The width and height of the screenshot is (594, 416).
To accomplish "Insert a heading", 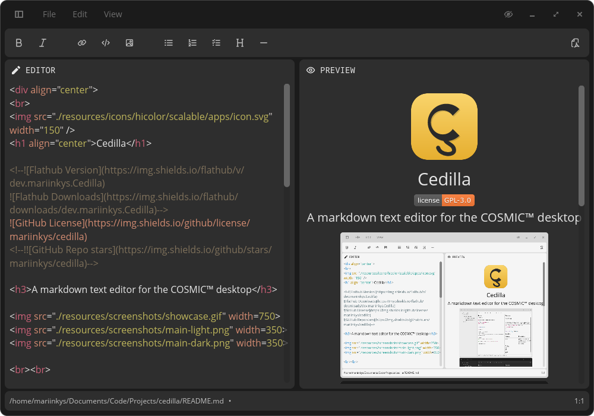I will point(240,43).
